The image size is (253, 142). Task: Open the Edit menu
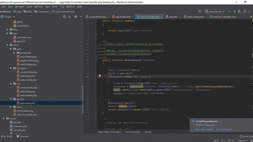(x=4, y=7)
